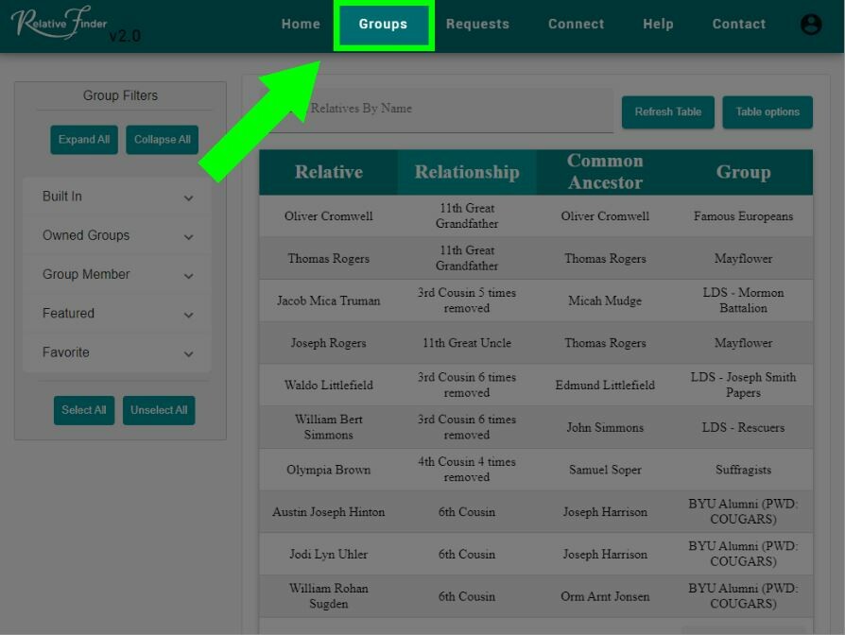The image size is (845, 635).
Task: Click the 3rd Cousin 5 times removed cell
Action: coord(467,300)
